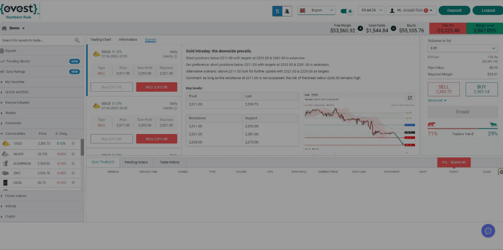Select the trading arrows view icon in header
This screenshot has width=503, height=250.
tap(277, 11)
